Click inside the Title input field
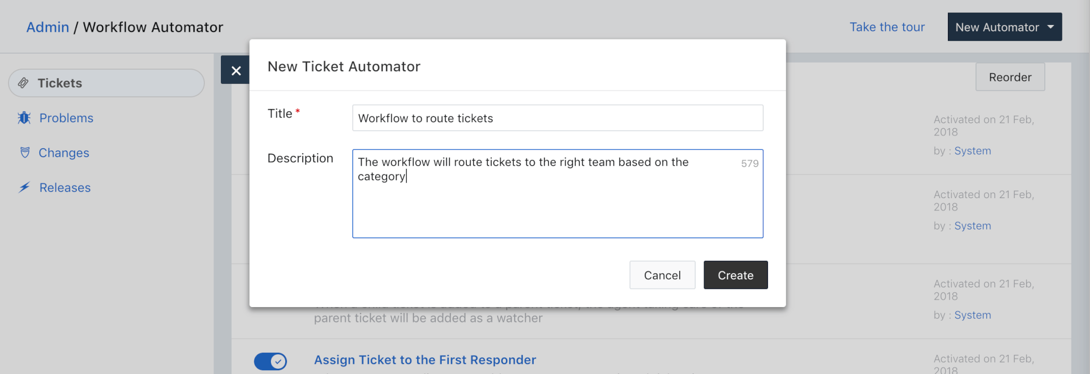 click(557, 118)
